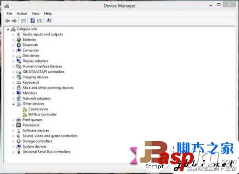The width and height of the screenshot is (239, 174).
Task: Select the Imaging devices label
Action: click(x=35, y=77)
